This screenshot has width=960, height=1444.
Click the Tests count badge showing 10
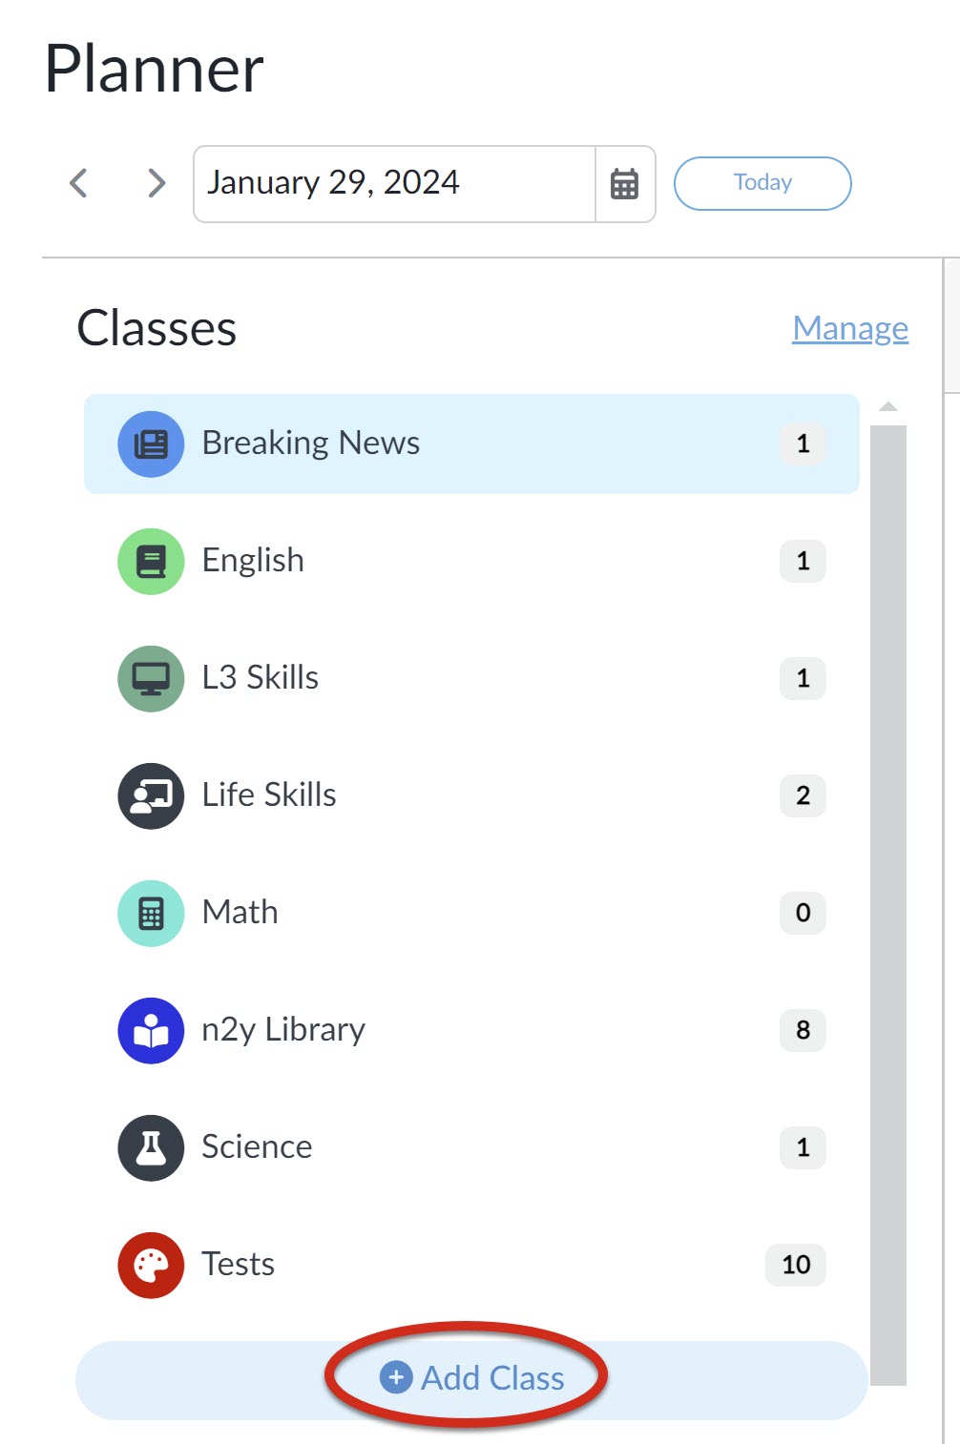(796, 1265)
